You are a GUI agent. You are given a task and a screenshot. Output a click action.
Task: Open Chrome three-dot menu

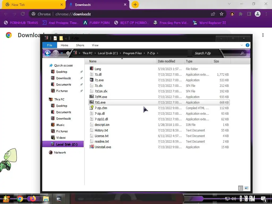click(x=266, y=14)
